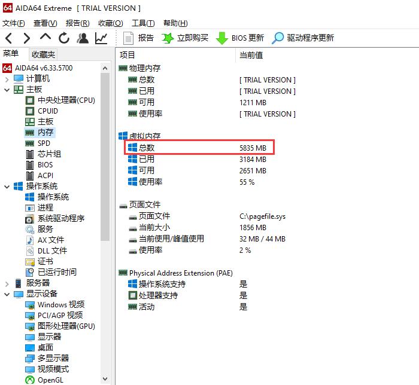Select 已运行时间 uptime tree item
This screenshot has width=419, height=385.
(x=51, y=272)
